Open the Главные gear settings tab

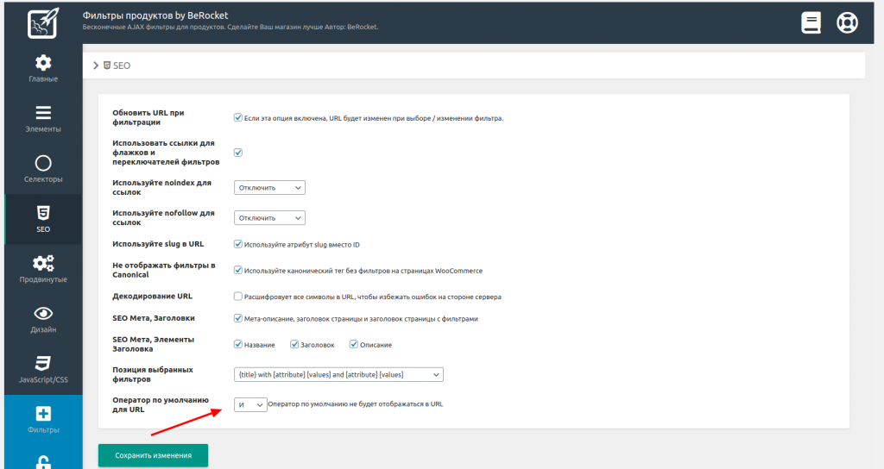tap(42, 69)
